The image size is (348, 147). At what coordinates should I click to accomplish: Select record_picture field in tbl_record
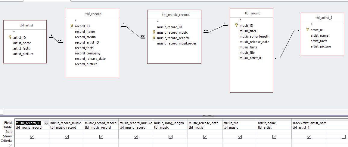click(86, 64)
